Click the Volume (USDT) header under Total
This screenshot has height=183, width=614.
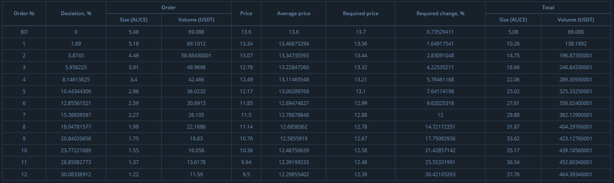tap(576, 20)
